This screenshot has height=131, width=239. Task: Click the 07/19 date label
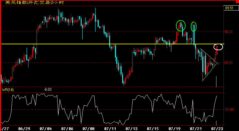[174, 129]
